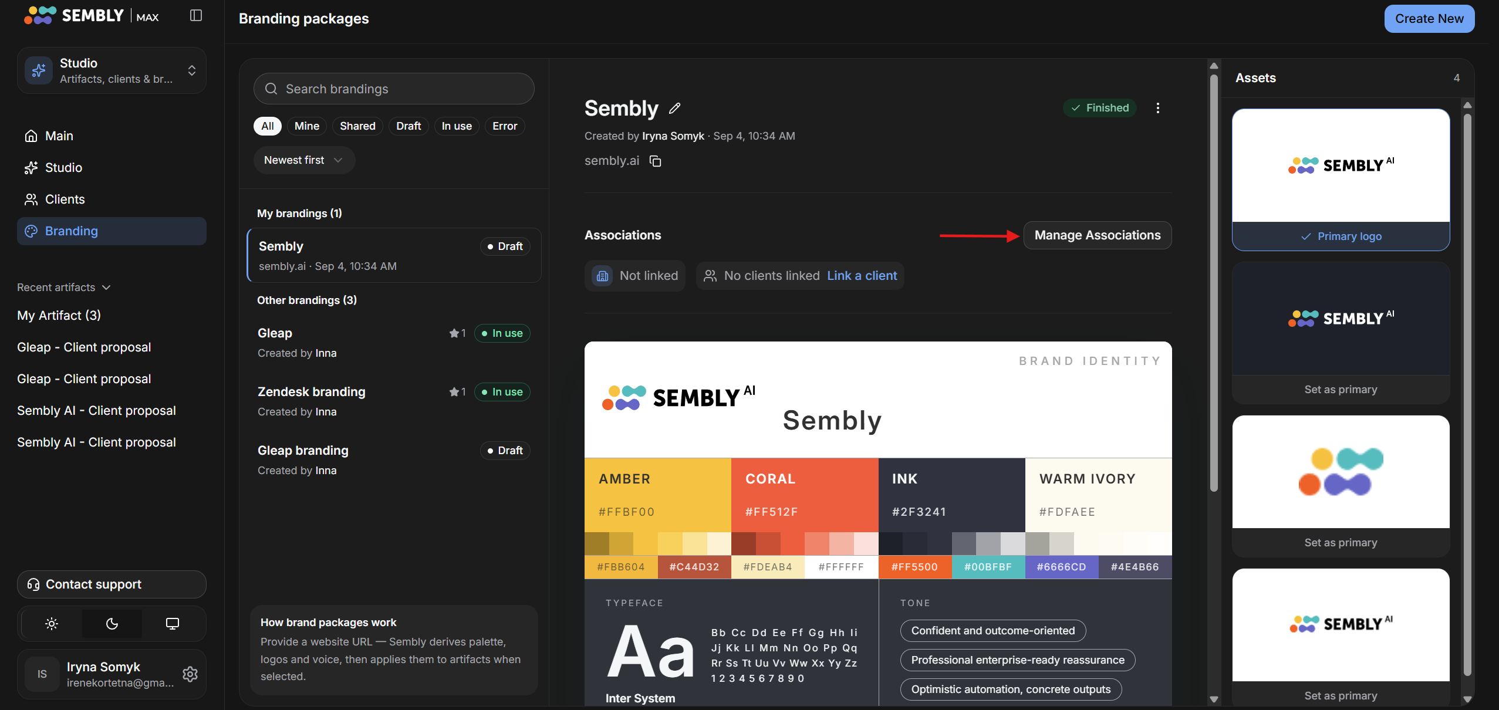This screenshot has width=1499, height=710.
Task: Open the three-dot options menu
Action: click(1157, 108)
